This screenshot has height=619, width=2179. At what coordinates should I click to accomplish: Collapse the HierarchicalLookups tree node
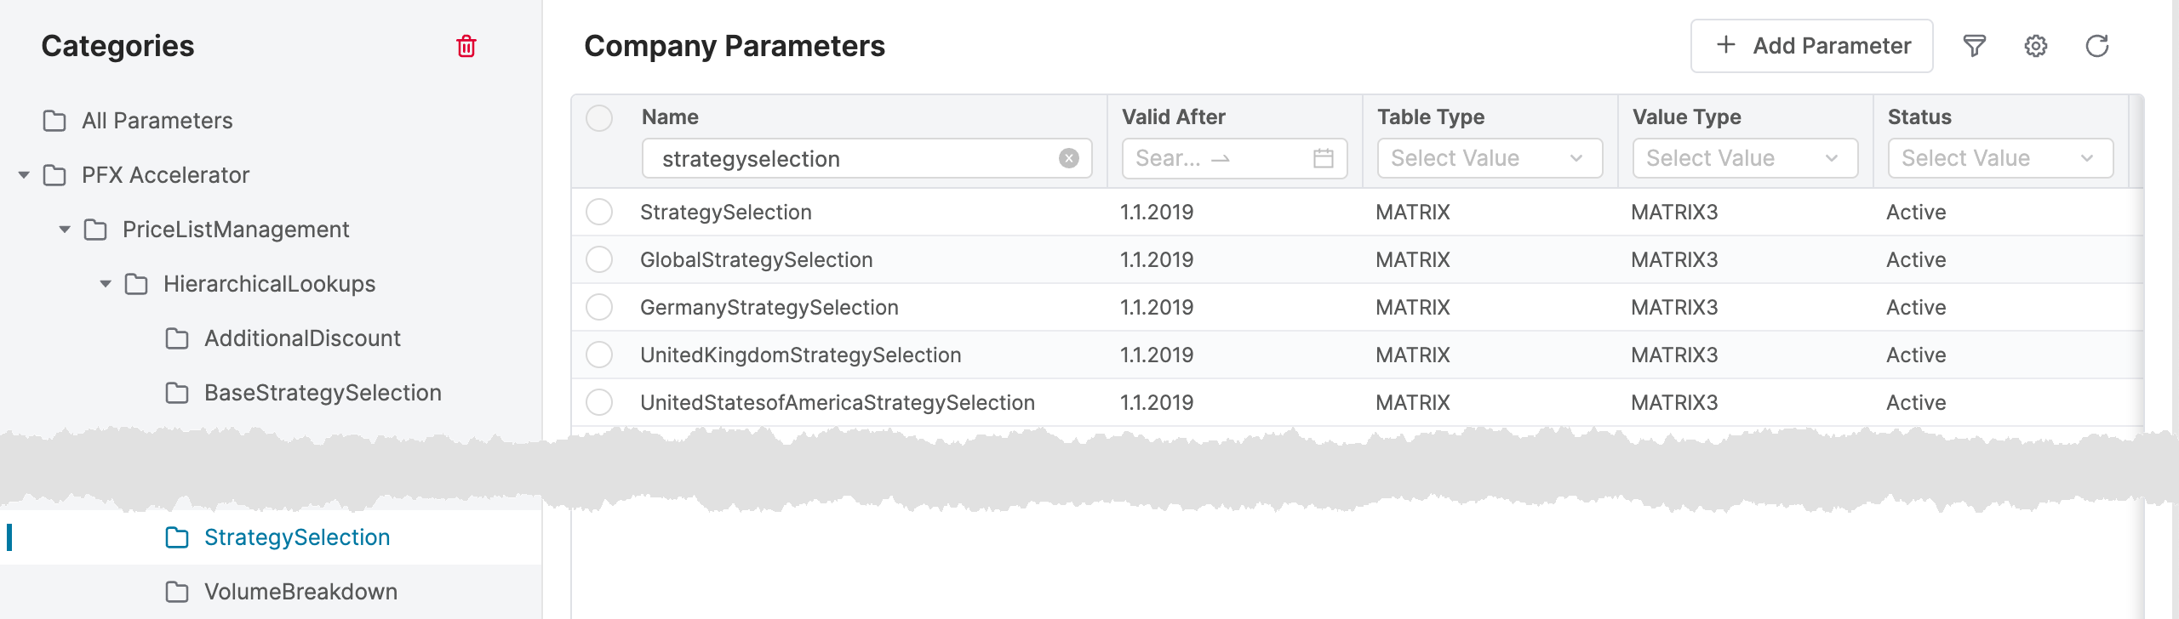tap(106, 284)
